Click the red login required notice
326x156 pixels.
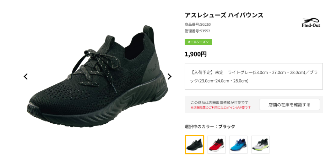[221, 108]
